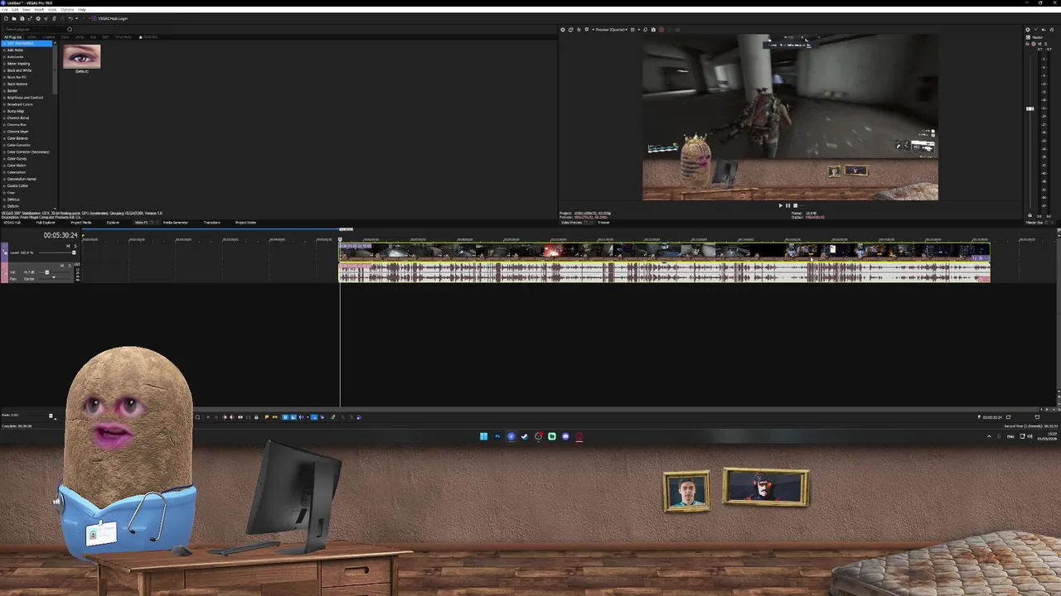Click the Search plug-ins input field
The width and height of the screenshot is (1061, 596).
(34, 29)
